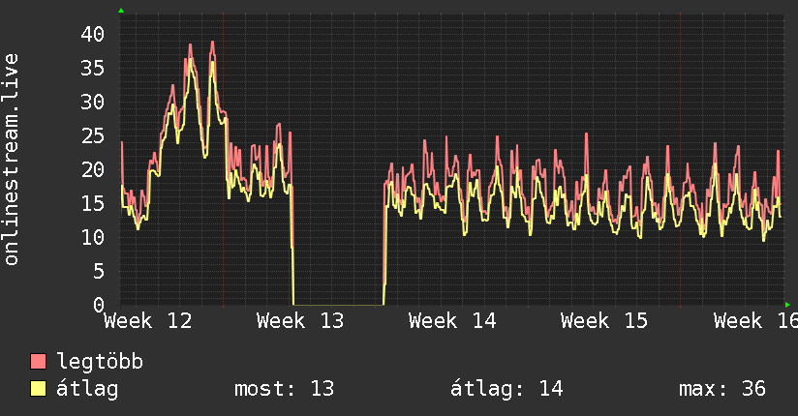Click the Week 15 axis label
Screen dimensions: 798x416
[604, 321]
